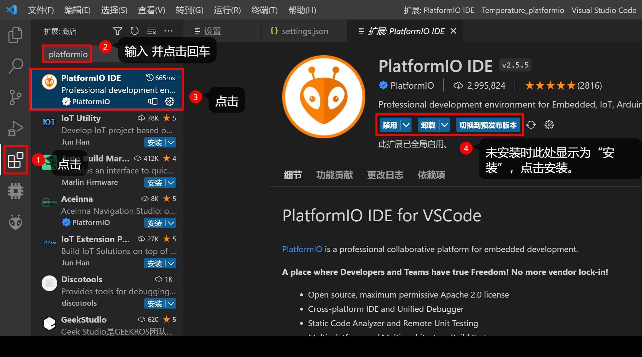Select the GeekStudio extension list item
This screenshot has height=357, width=642.
tap(107, 325)
